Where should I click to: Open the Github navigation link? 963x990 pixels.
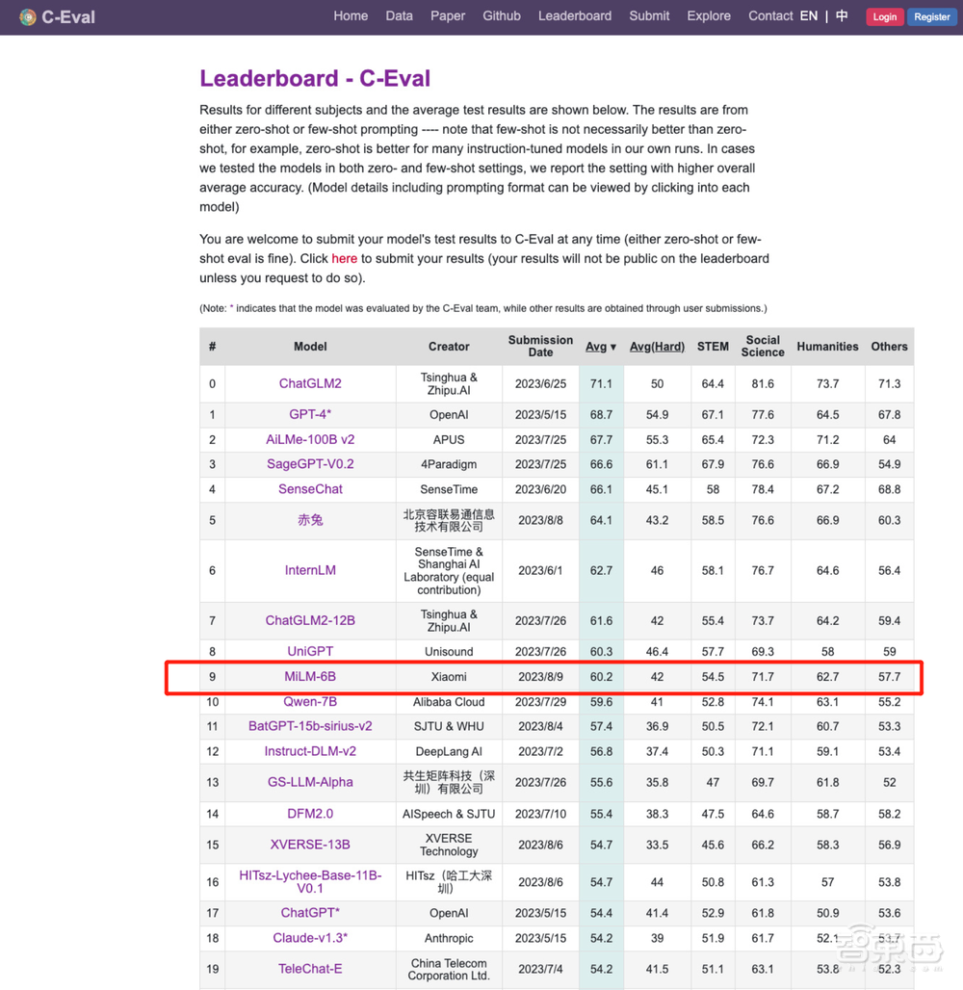pos(501,15)
